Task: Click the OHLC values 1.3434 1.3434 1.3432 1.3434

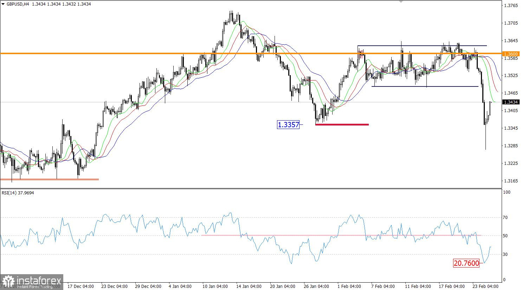Action: 61,4
